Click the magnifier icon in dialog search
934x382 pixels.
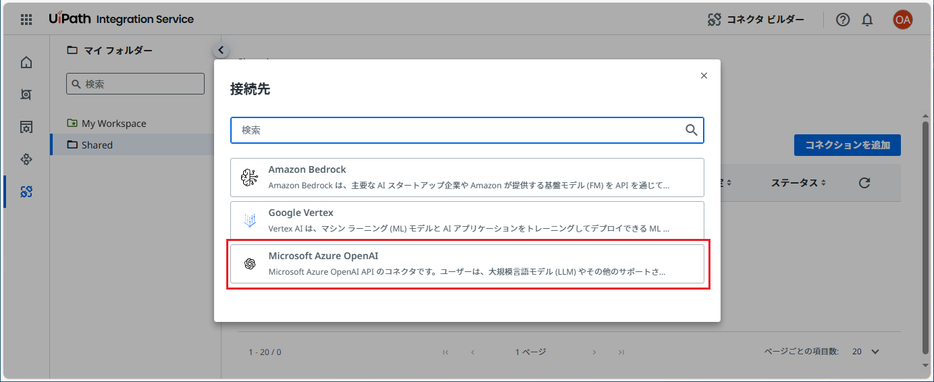tap(691, 130)
